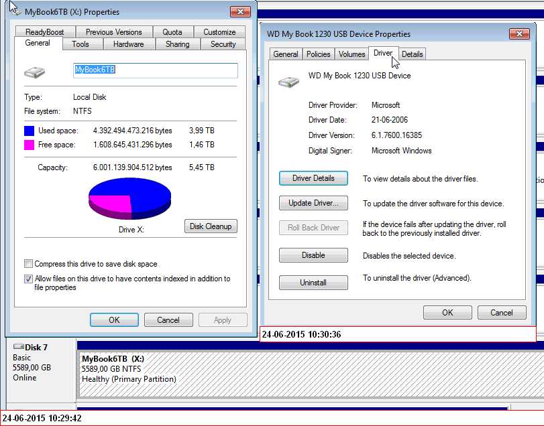
Task: Click the File system value NTFS
Action: (83, 111)
